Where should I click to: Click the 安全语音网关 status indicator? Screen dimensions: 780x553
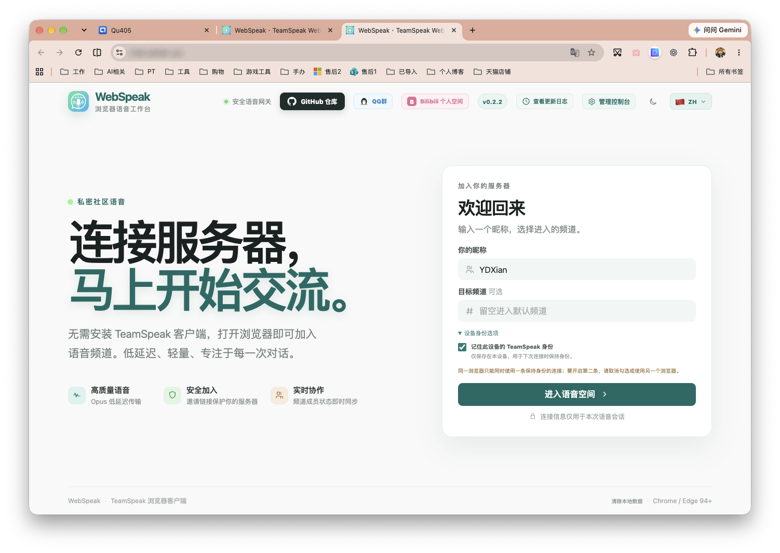coord(247,102)
